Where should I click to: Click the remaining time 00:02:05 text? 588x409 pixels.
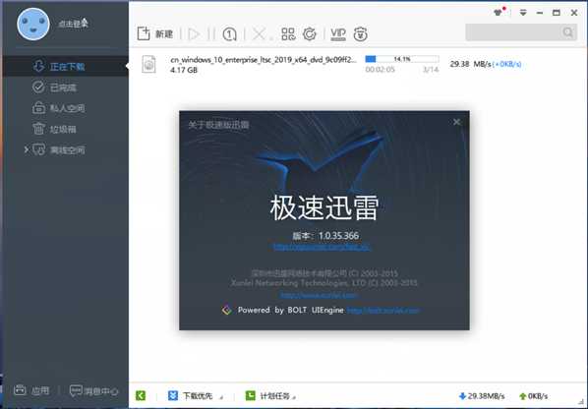[380, 70]
